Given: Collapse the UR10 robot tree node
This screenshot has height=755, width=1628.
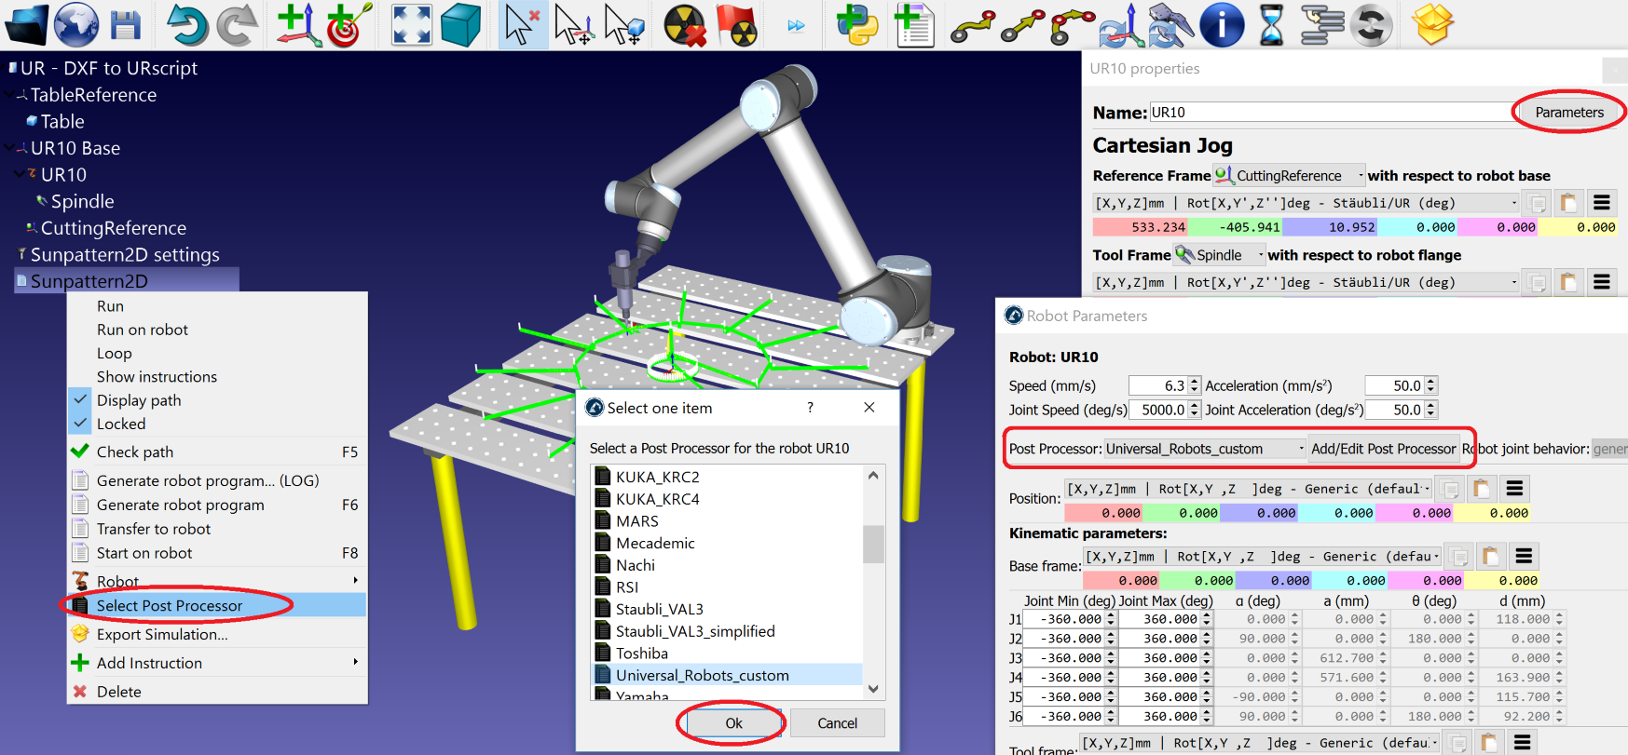Looking at the screenshot, I should pyautogui.click(x=20, y=174).
